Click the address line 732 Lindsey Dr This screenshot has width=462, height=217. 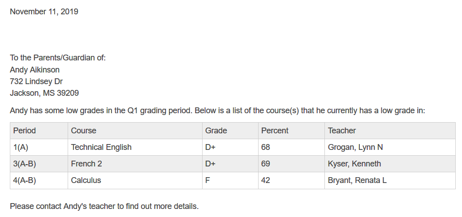pyautogui.click(x=36, y=81)
